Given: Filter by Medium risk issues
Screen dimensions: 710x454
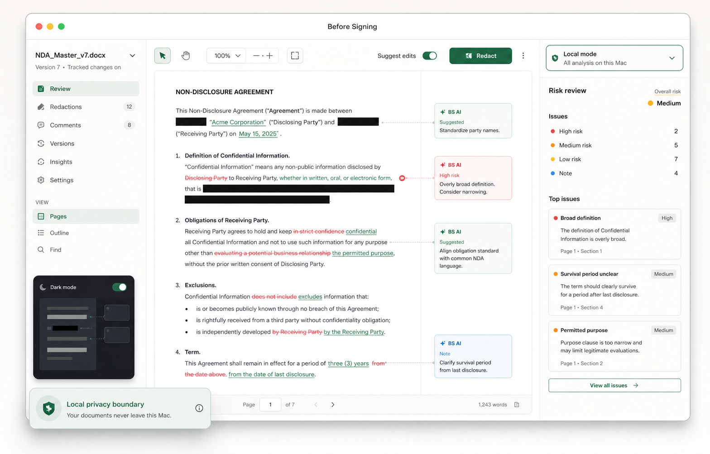Looking at the screenshot, I should pos(614,145).
